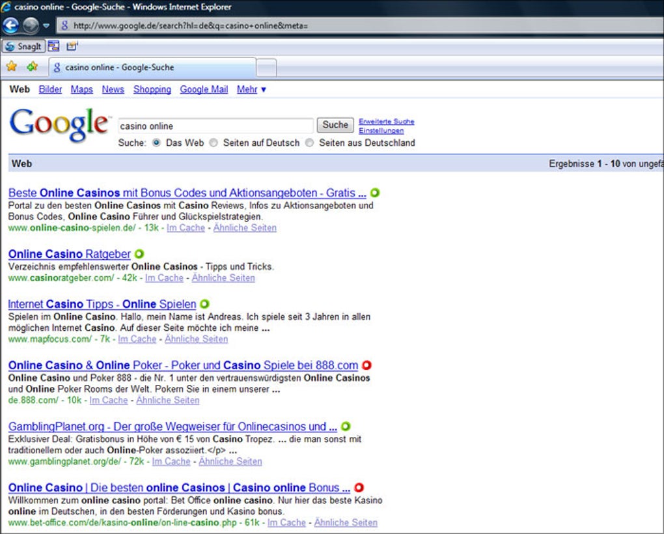Image resolution: width=664 pixels, height=534 pixels.
Task: Open Im Cache for de.888.com
Action: [x=109, y=400]
